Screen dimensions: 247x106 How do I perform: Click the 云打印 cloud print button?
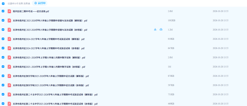click(x=40, y=3)
